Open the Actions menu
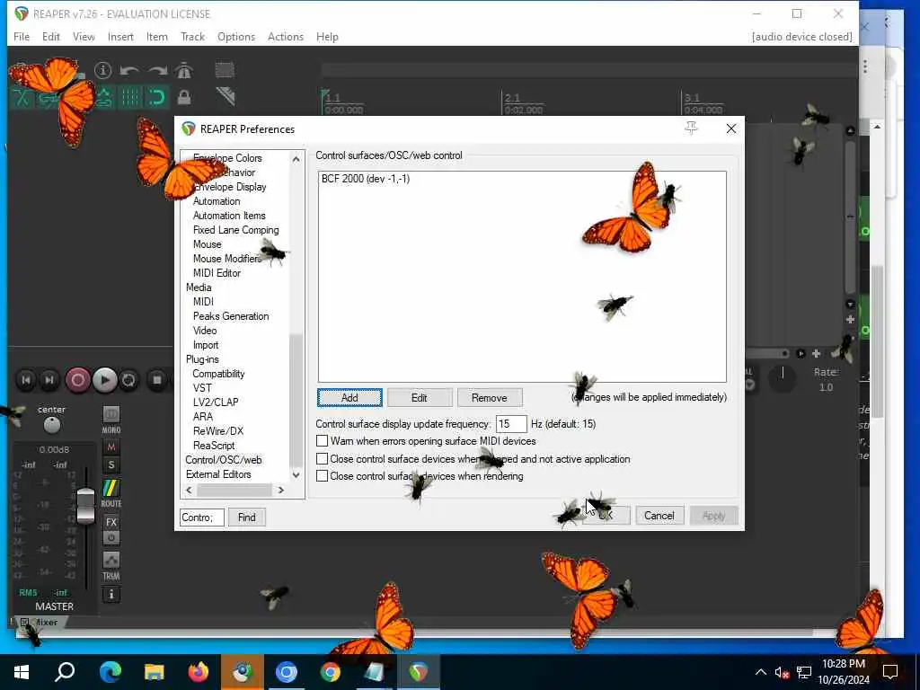Screen dimensions: 920x690 tap(286, 36)
